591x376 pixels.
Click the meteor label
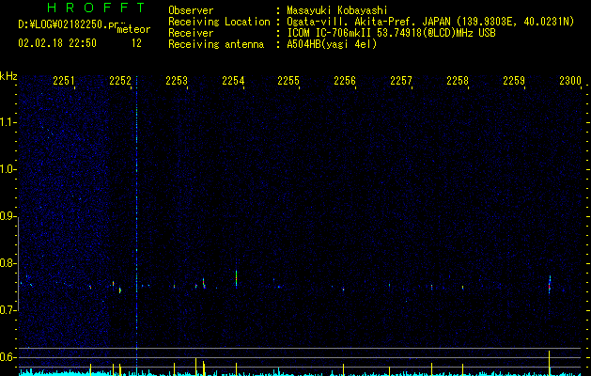(x=133, y=29)
